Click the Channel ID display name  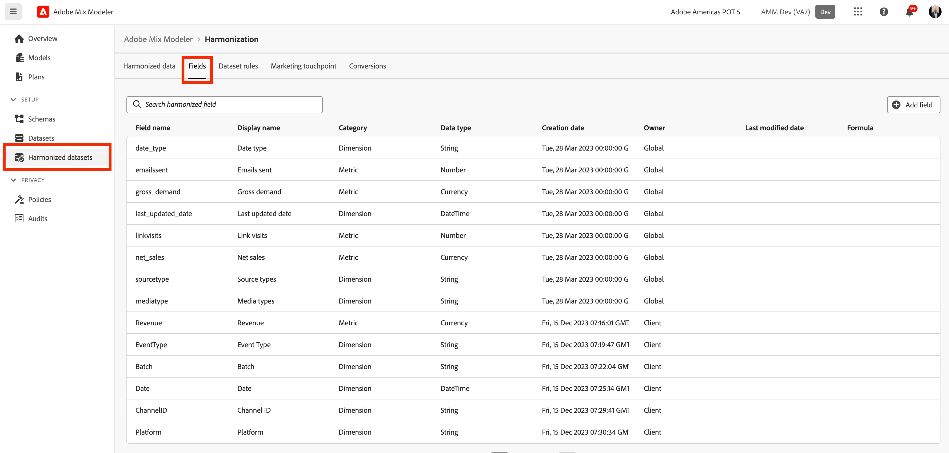[x=254, y=410]
